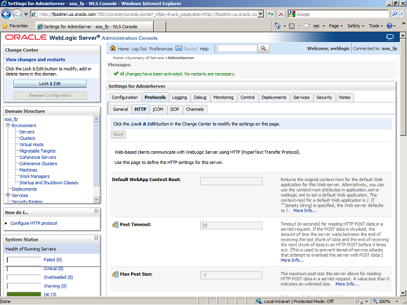Click the Record icon in console toolbar
Screen dimensions: 407x305
(179, 49)
